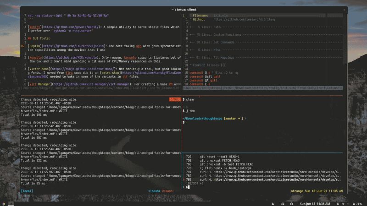
Task: Expand the folded 'Path' section in vim
Action: [x=266, y=27]
